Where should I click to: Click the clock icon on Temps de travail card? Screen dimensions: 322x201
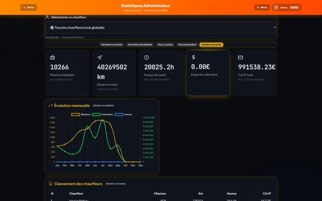(x=147, y=58)
